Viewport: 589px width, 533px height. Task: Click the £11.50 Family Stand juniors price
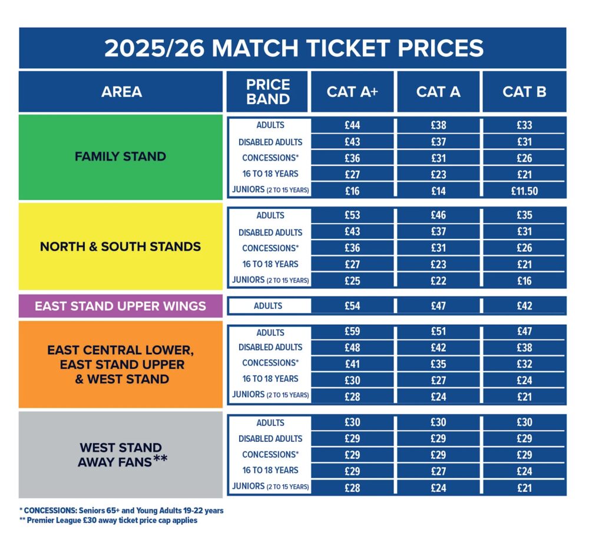pyautogui.click(x=524, y=191)
